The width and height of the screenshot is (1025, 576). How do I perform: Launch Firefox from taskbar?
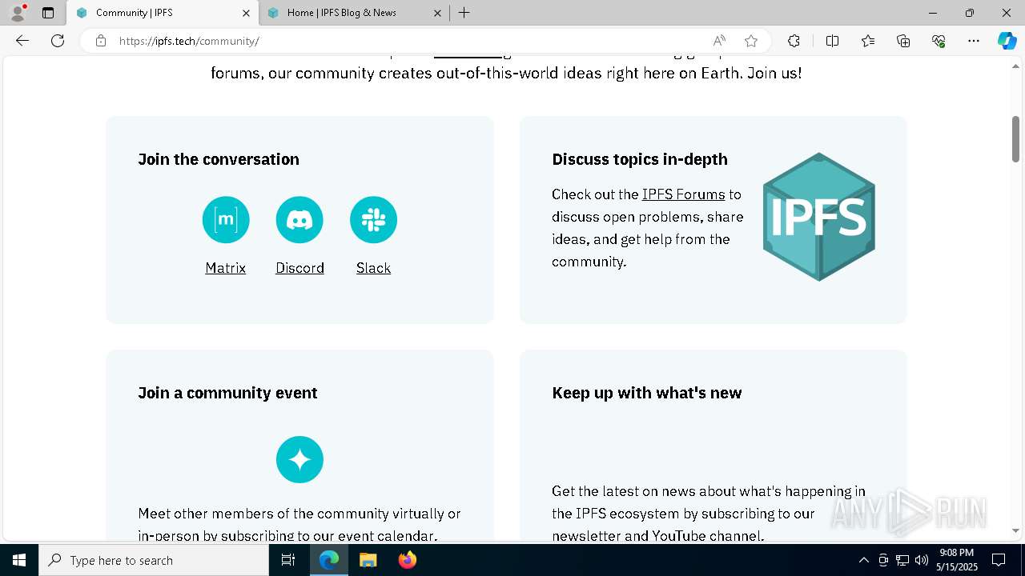pyautogui.click(x=408, y=560)
